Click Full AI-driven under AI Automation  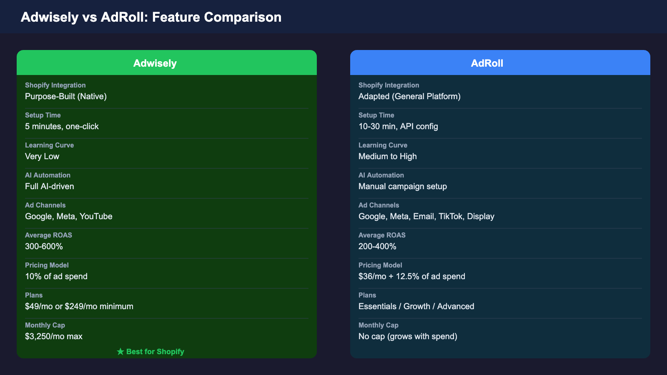(49, 186)
